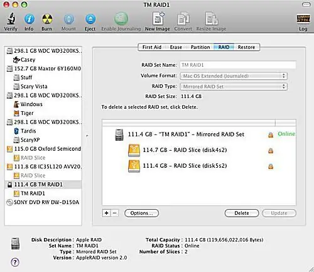
Task: Switch to the Restore tab
Action: tap(246, 47)
